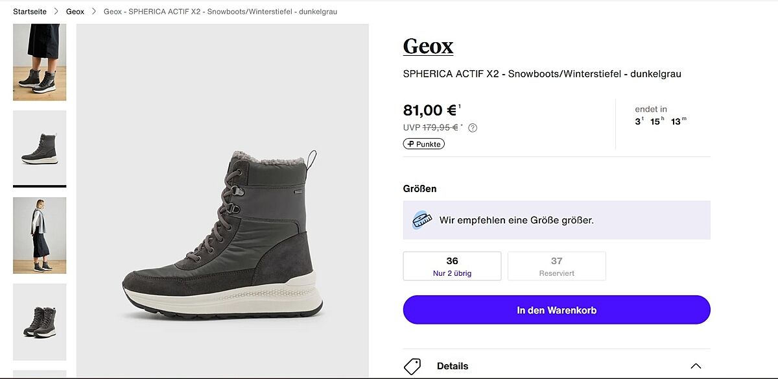The image size is (778, 379).
Task: Collapse the Details section chevron
Action: point(696,366)
